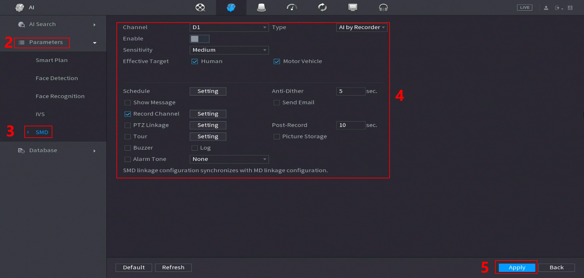Open the Channel D1 dropdown

(x=229, y=27)
